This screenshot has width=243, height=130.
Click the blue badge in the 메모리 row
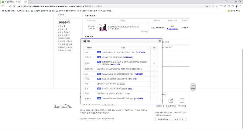[x=99, y=62]
